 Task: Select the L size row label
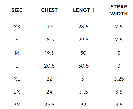coord(17,66)
